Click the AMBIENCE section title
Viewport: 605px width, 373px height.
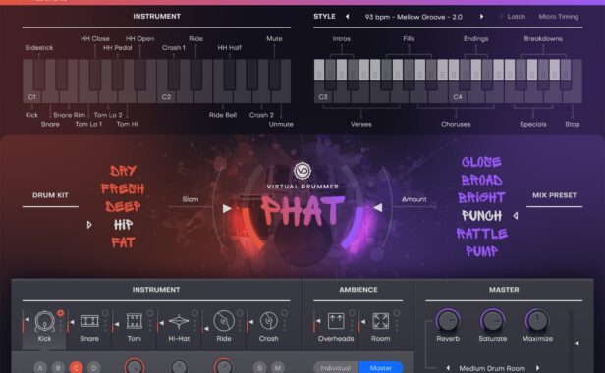click(358, 290)
